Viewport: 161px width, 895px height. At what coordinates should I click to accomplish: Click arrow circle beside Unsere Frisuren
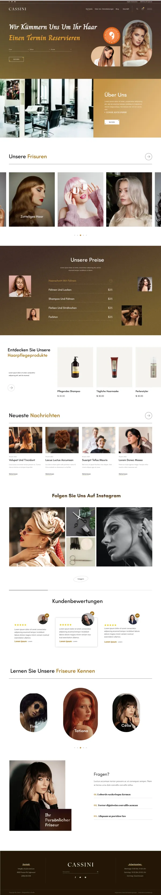coord(148,157)
